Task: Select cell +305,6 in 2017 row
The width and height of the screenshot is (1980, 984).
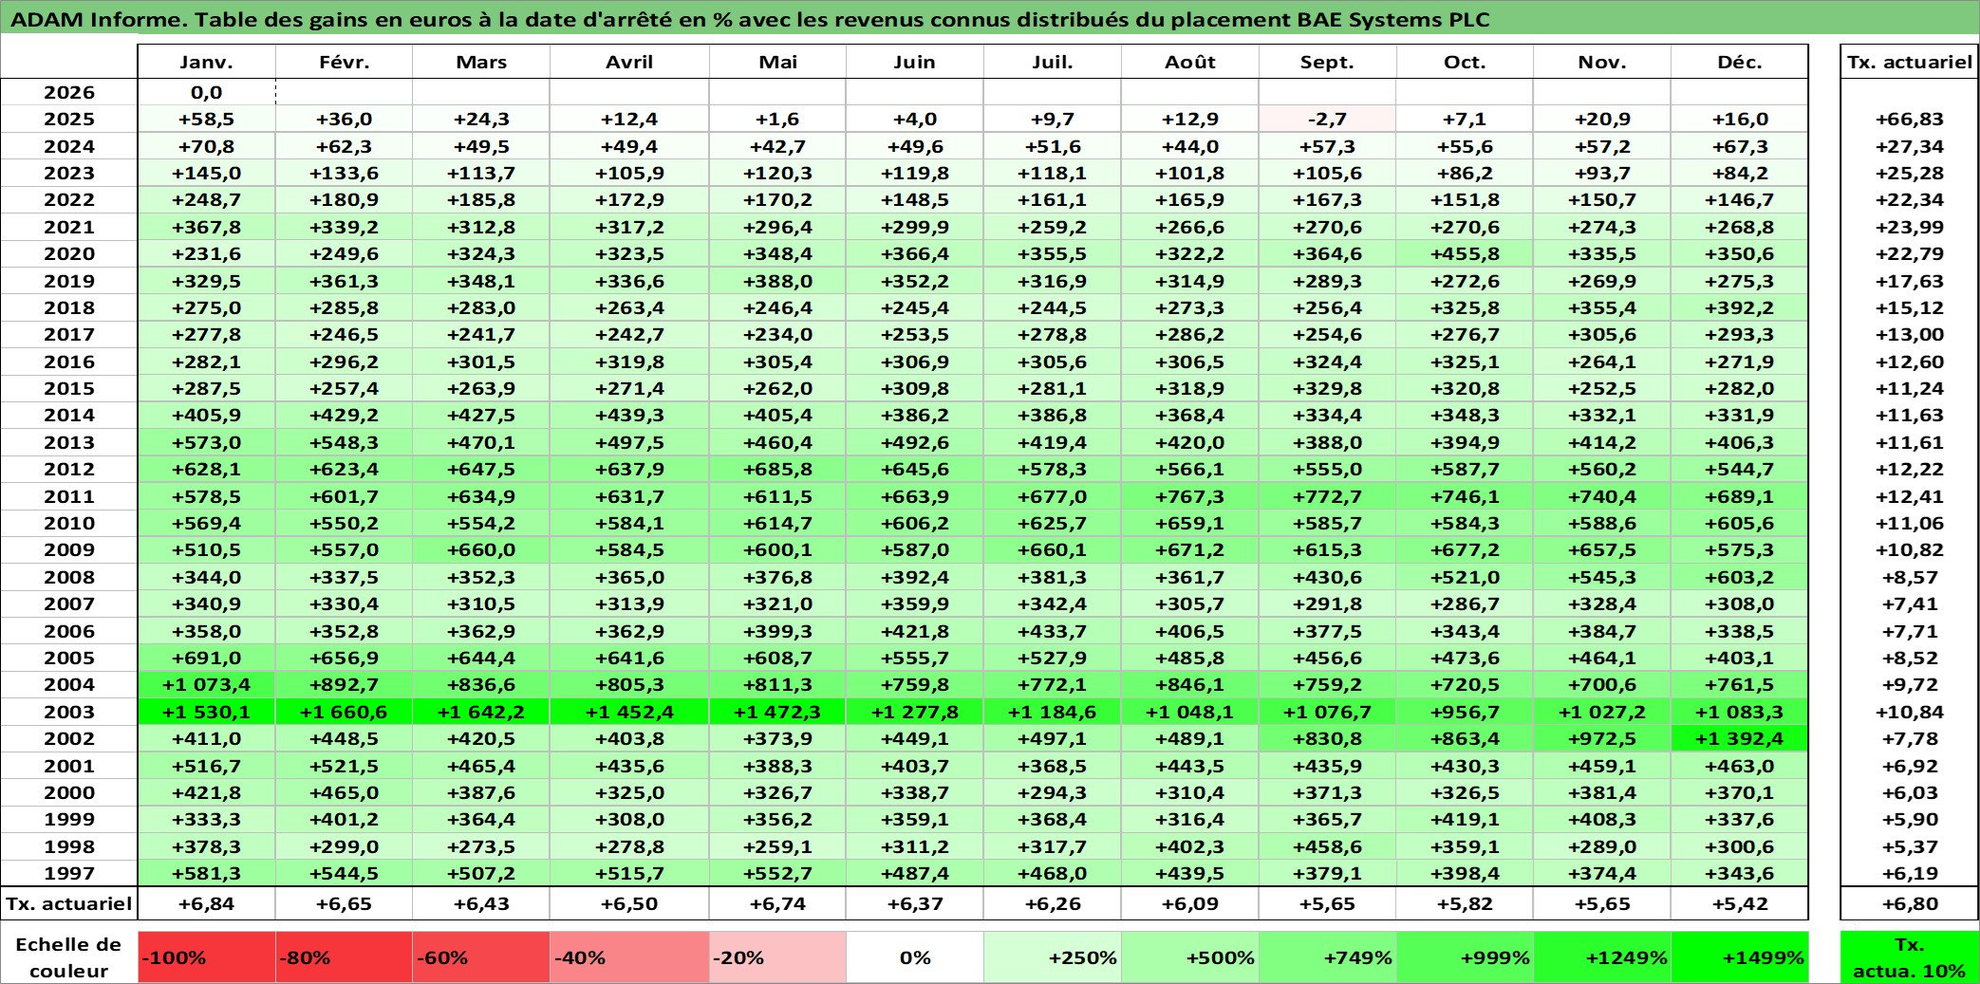Action: click(1602, 334)
